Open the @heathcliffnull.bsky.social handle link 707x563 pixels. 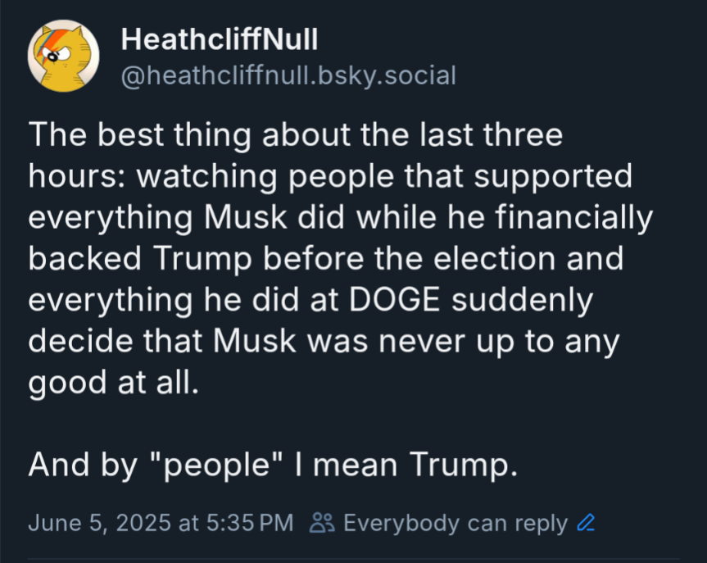click(288, 75)
